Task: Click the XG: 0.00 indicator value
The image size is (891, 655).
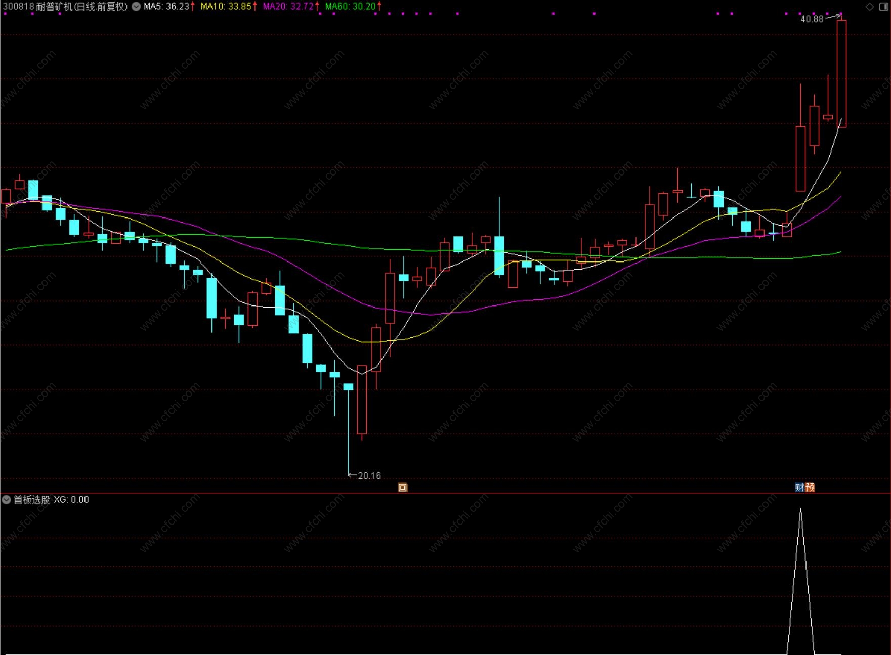Action: tap(71, 500)
